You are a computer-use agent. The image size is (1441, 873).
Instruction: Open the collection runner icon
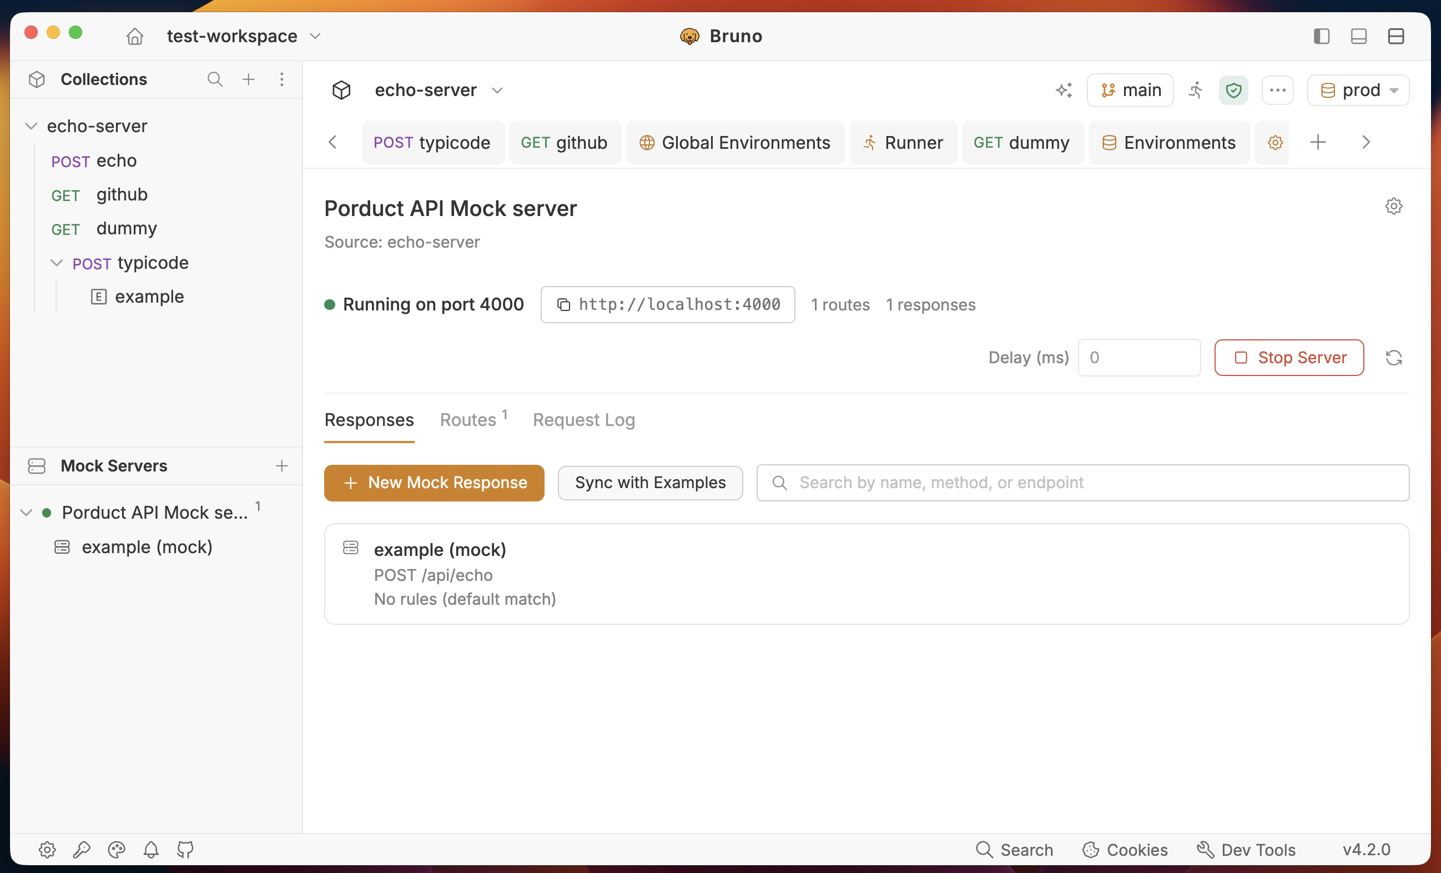[1196, 90]
